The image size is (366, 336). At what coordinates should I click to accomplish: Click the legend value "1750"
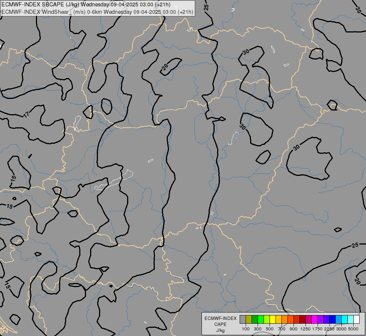pyautogui.click(x=317, y=329)
